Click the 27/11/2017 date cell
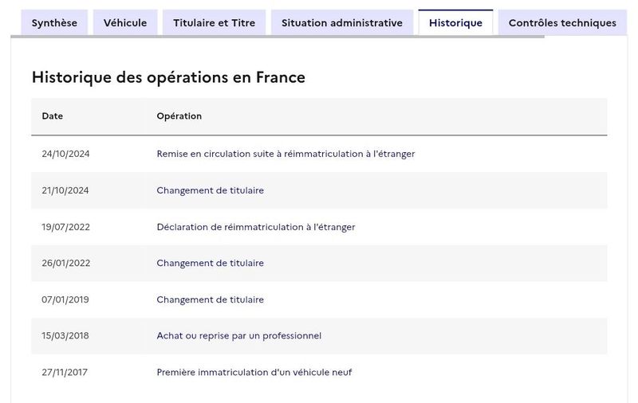Viewport: 638px width, 403px height. click(x=65, y=373)
